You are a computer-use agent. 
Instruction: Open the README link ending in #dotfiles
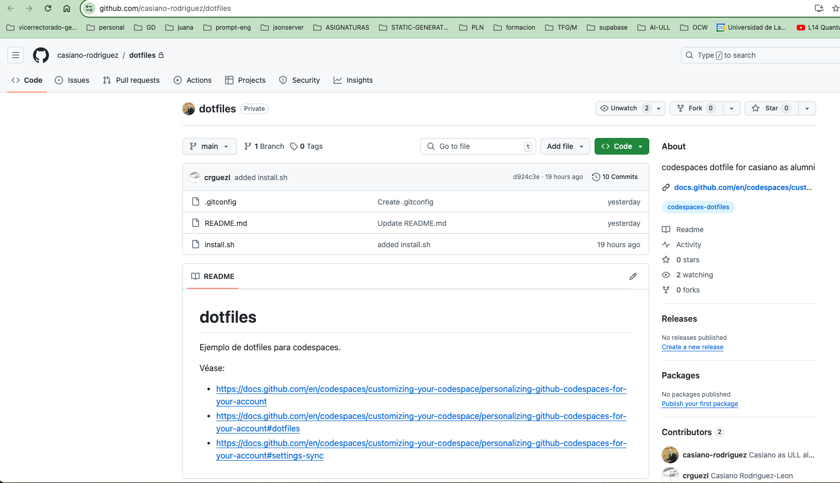[421, 422]
